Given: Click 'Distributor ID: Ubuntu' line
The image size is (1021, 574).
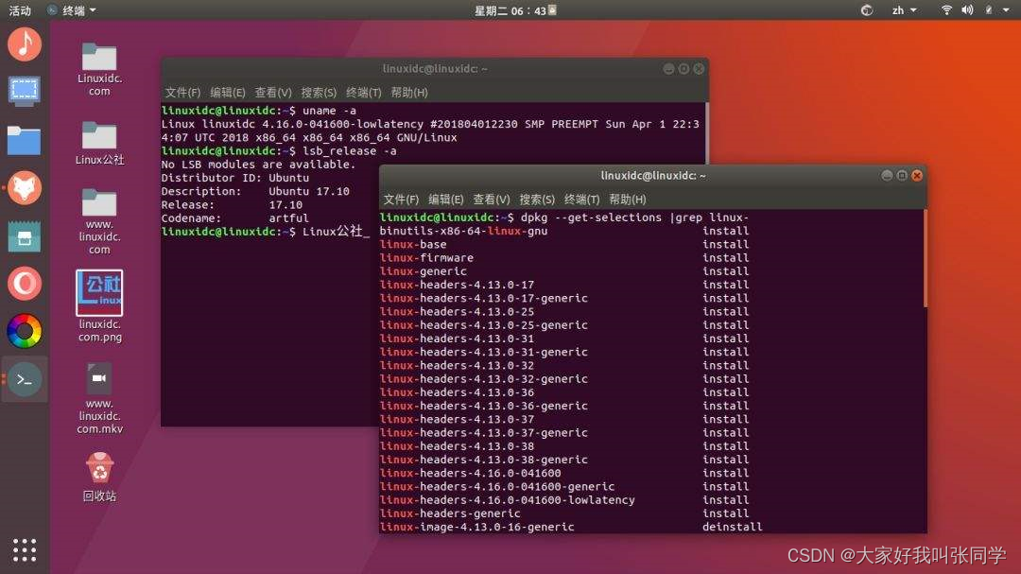Looking at the screenshot, I should coord(235,178).
